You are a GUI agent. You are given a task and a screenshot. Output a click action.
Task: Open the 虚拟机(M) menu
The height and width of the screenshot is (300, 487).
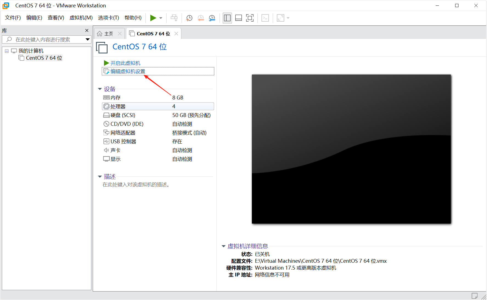pos(81,18)
